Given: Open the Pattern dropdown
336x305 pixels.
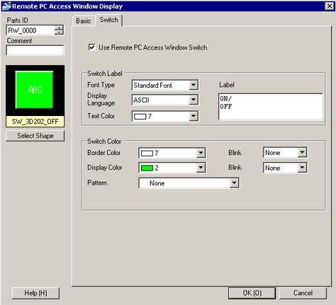Looking at the screenshot, I should click(x=189, y=183).
